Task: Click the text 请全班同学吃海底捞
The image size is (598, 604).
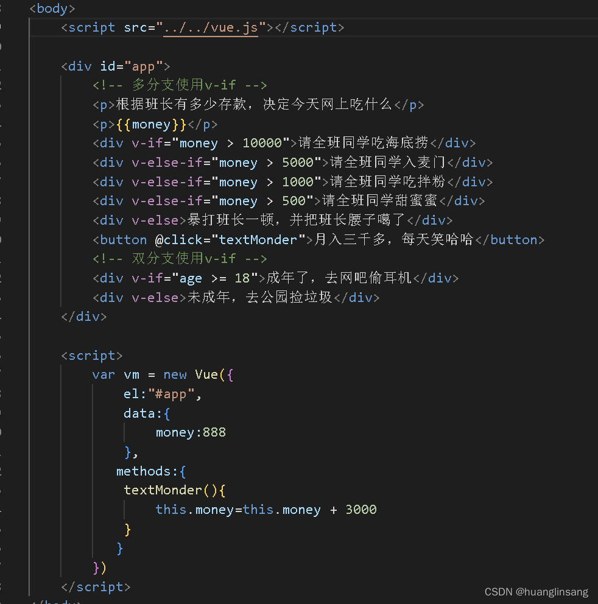Action: pos(364,143)
